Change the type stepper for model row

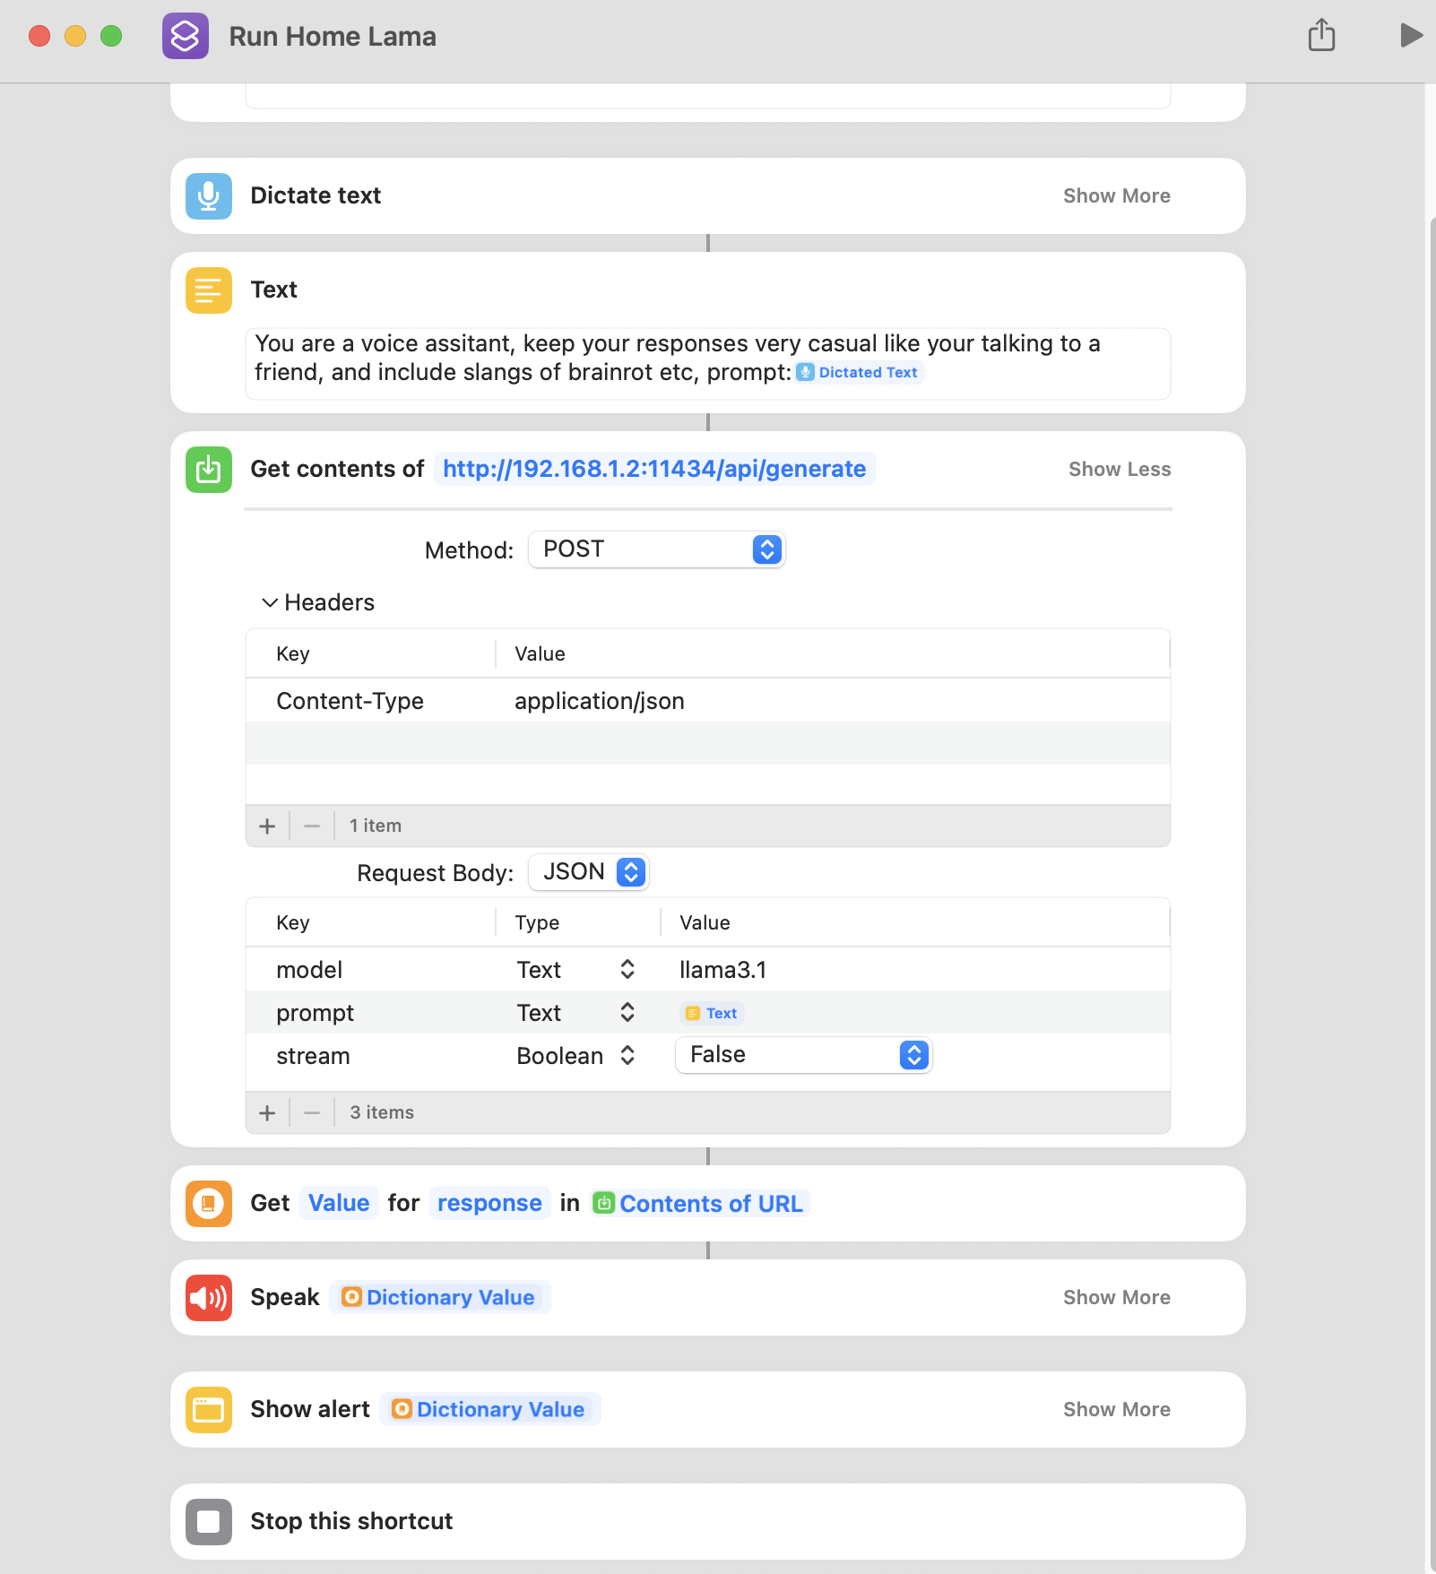coord(627,970)
